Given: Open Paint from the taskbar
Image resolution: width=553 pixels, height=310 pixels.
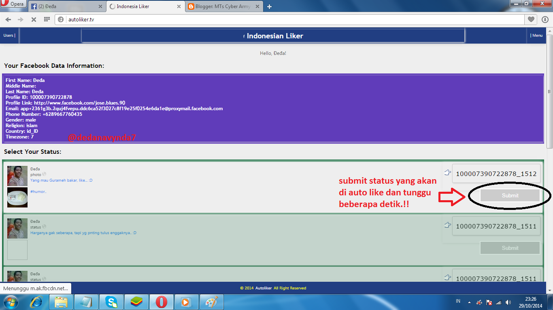Looking at the screenshot, I should point(212,302).
